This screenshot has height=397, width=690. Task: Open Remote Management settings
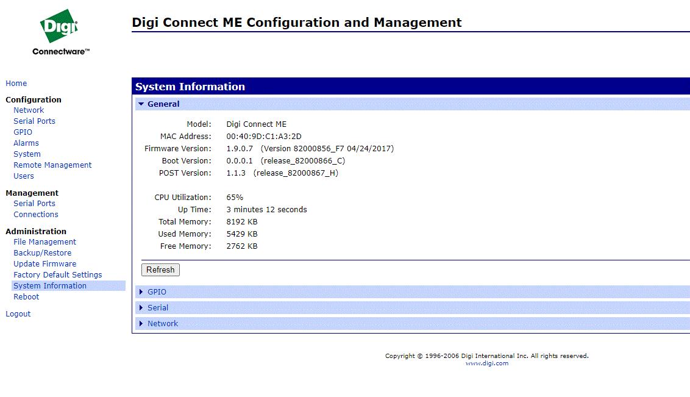[52, 165]
